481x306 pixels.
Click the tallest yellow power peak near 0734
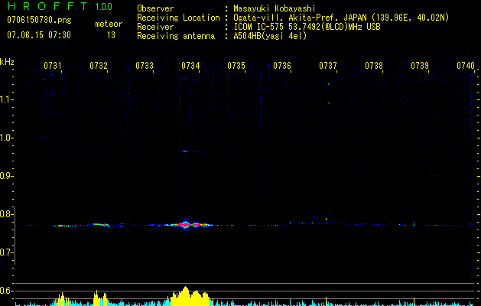coord(185,296)
